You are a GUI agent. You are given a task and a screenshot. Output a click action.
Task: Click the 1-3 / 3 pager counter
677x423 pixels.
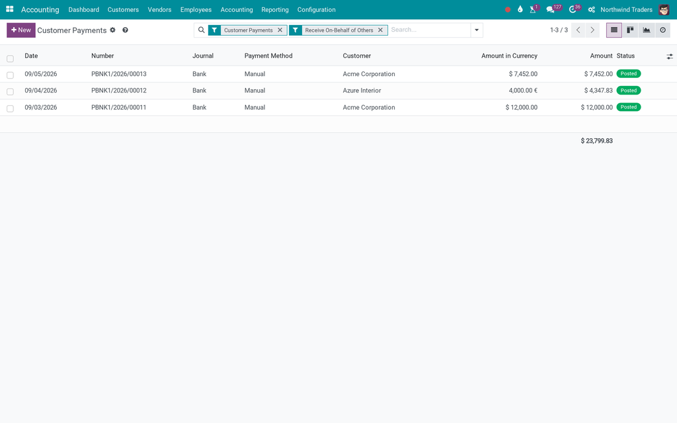(x=559, y=30)
